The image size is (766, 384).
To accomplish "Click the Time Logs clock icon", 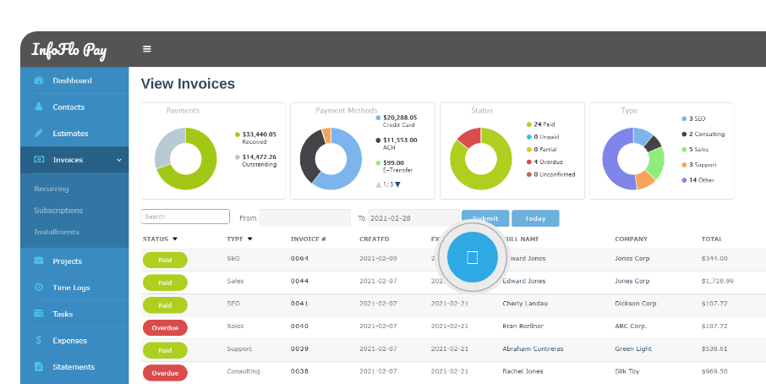I will point(39,288).
